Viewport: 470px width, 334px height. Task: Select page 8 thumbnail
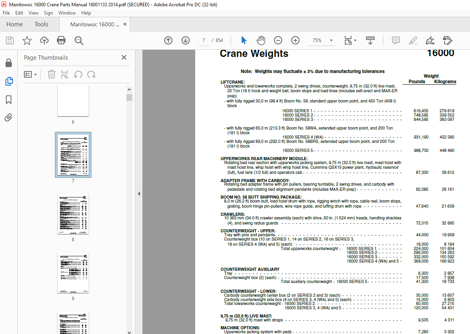[x=73, y=214]
